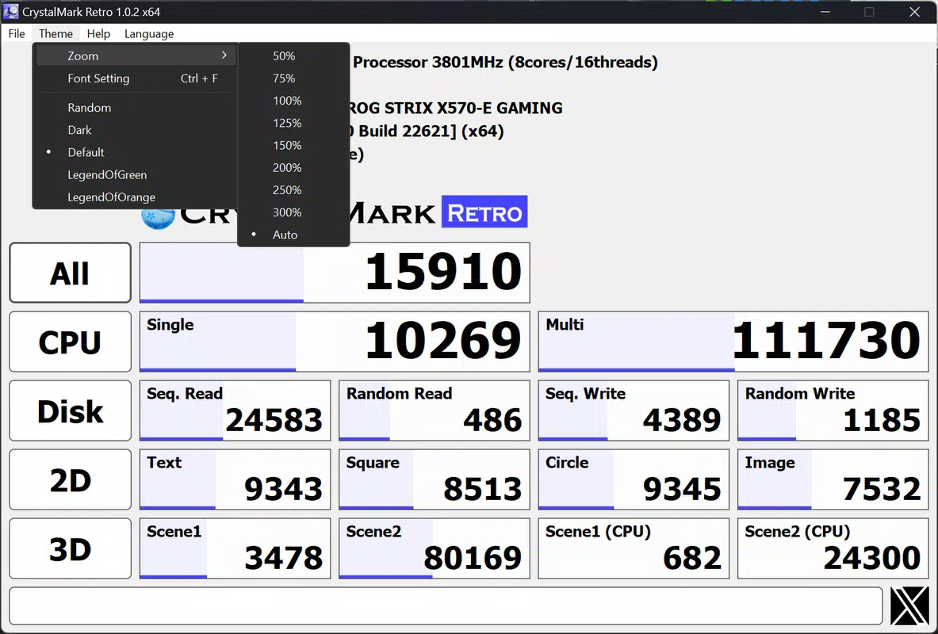Open the Help menu

[98, 33]
